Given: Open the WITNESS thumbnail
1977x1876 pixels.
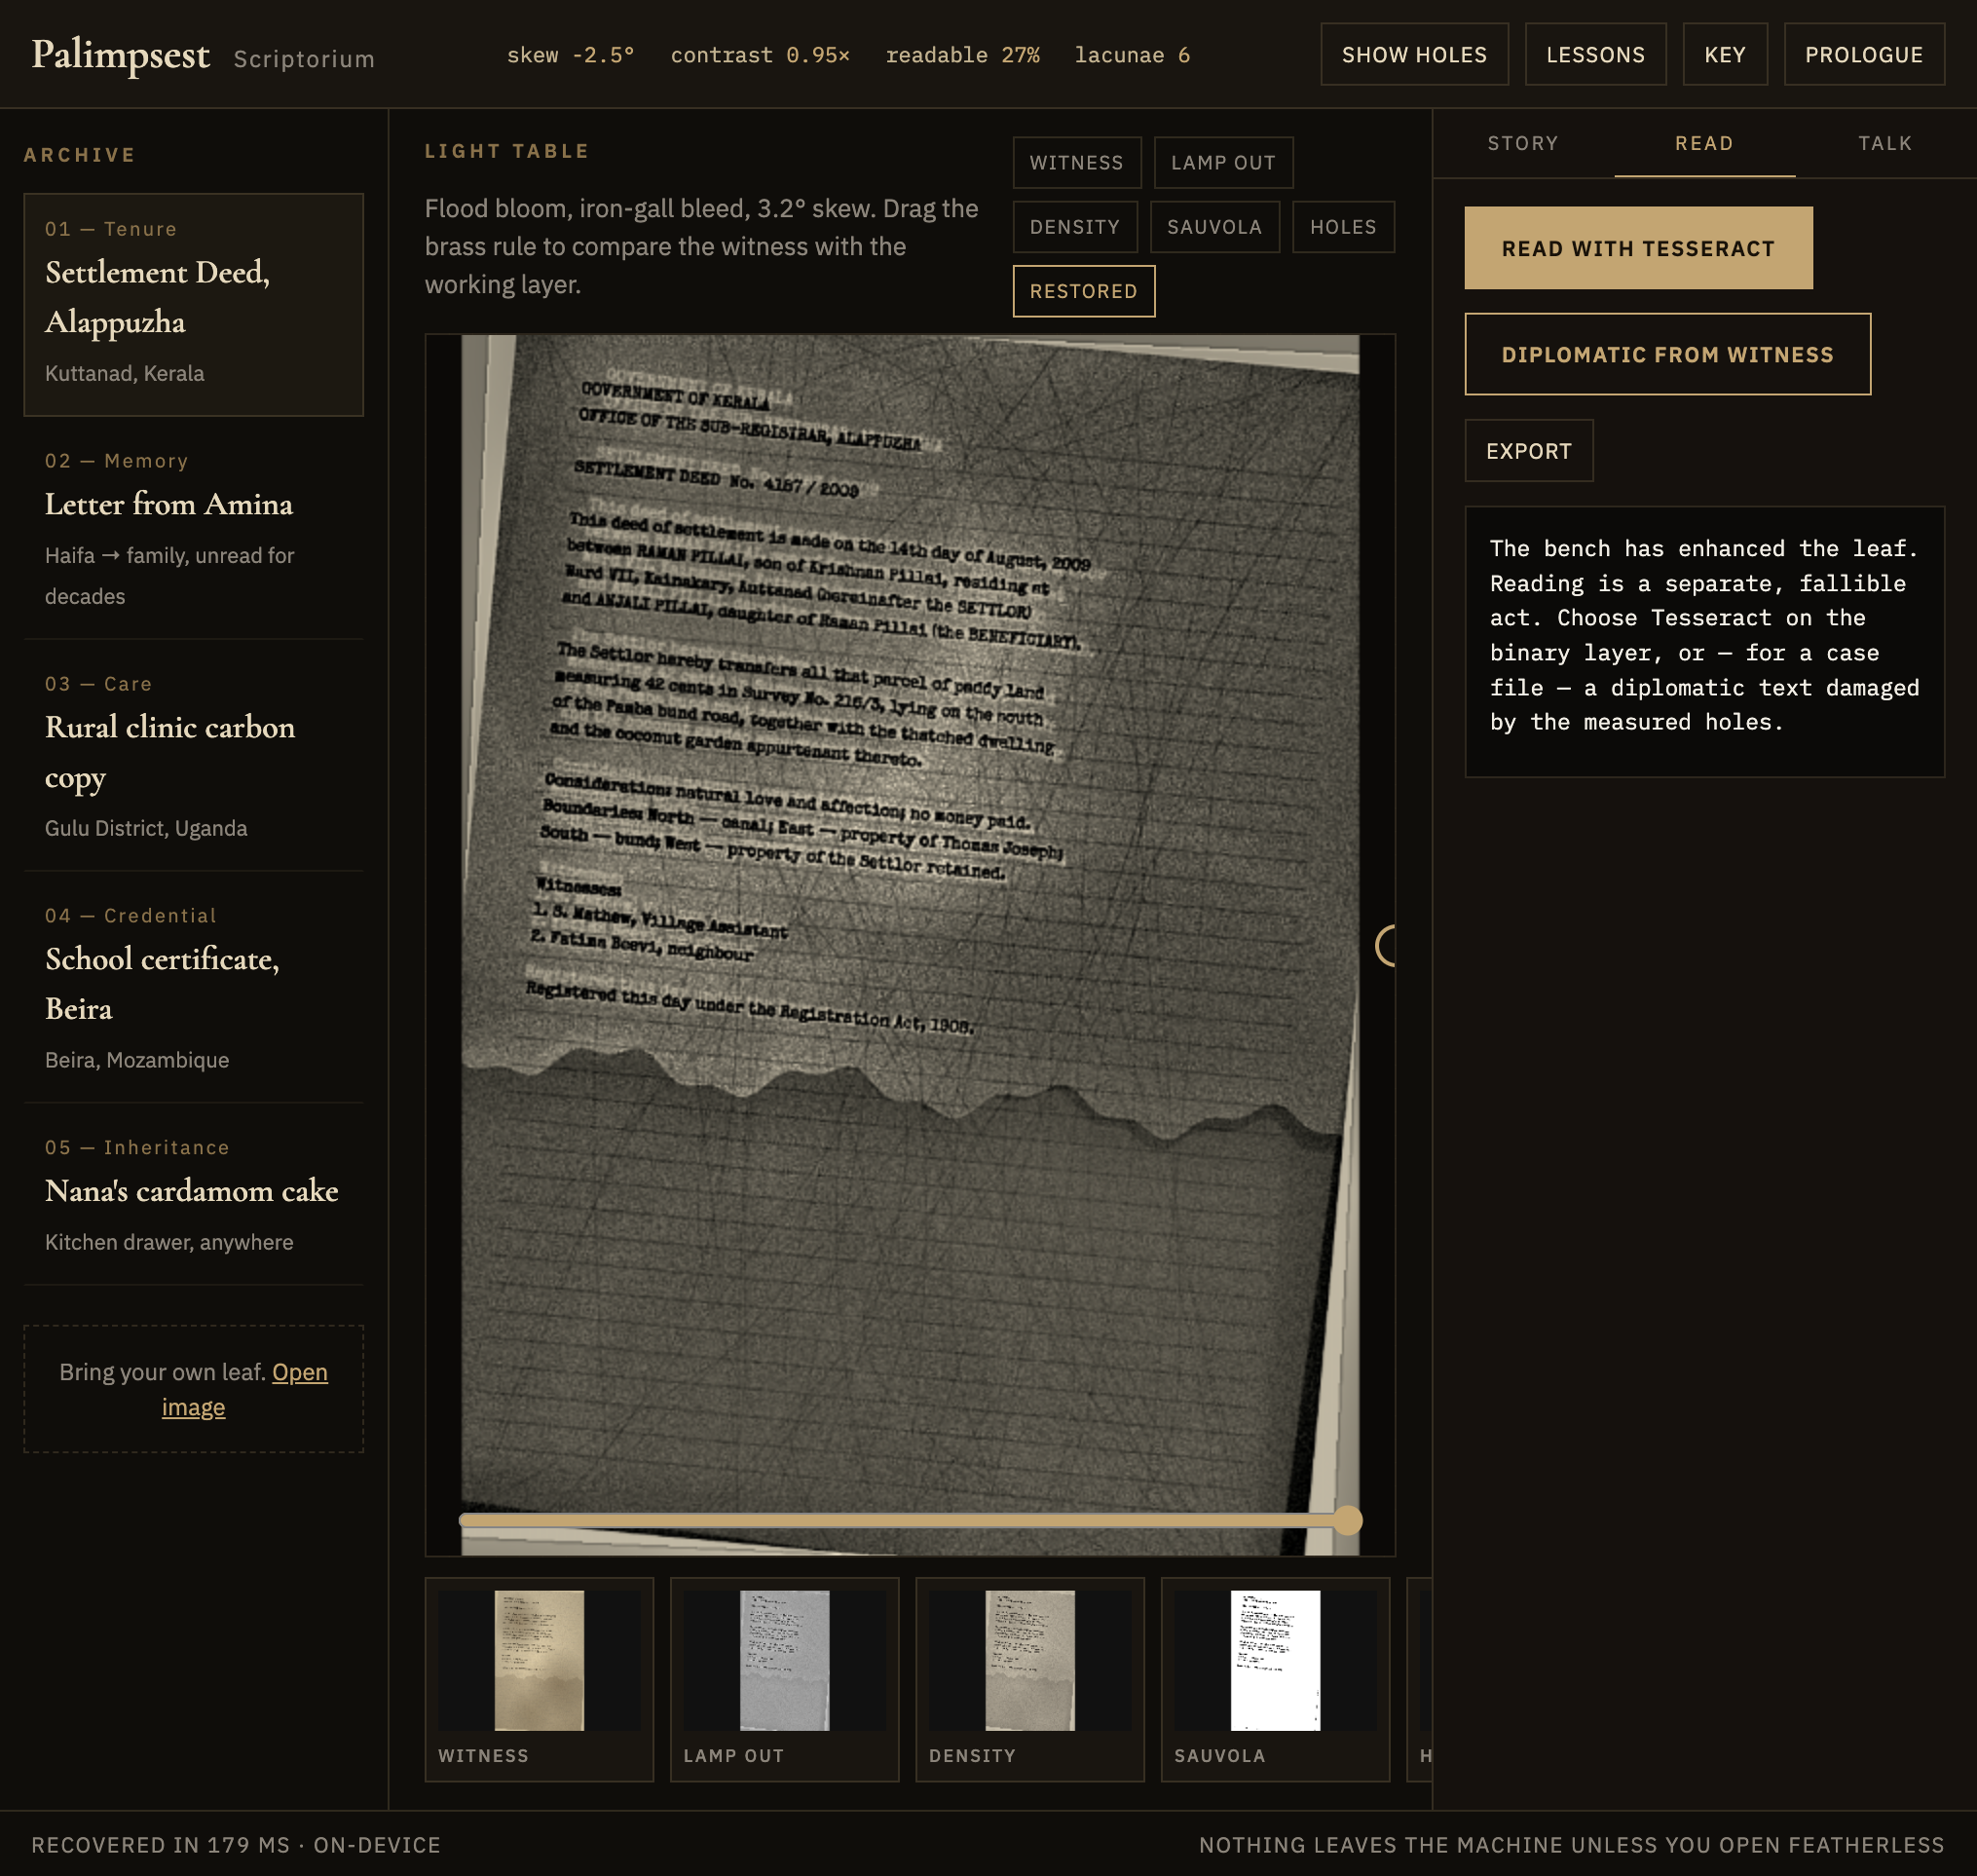Looking at the screenshot, I should [x=538, y=1679].
